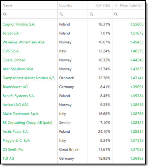The height and width of the screenshot is (168, 150).
Task: Select the 1.39691 price index value
Action: click(137, 87)
